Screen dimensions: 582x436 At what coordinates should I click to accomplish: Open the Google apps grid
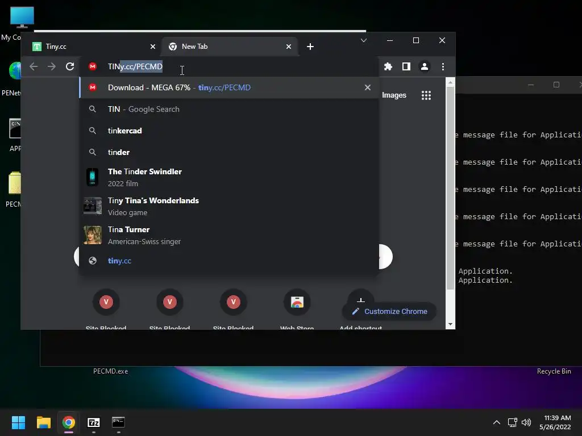pyautogui.click(x=426, y=95)
